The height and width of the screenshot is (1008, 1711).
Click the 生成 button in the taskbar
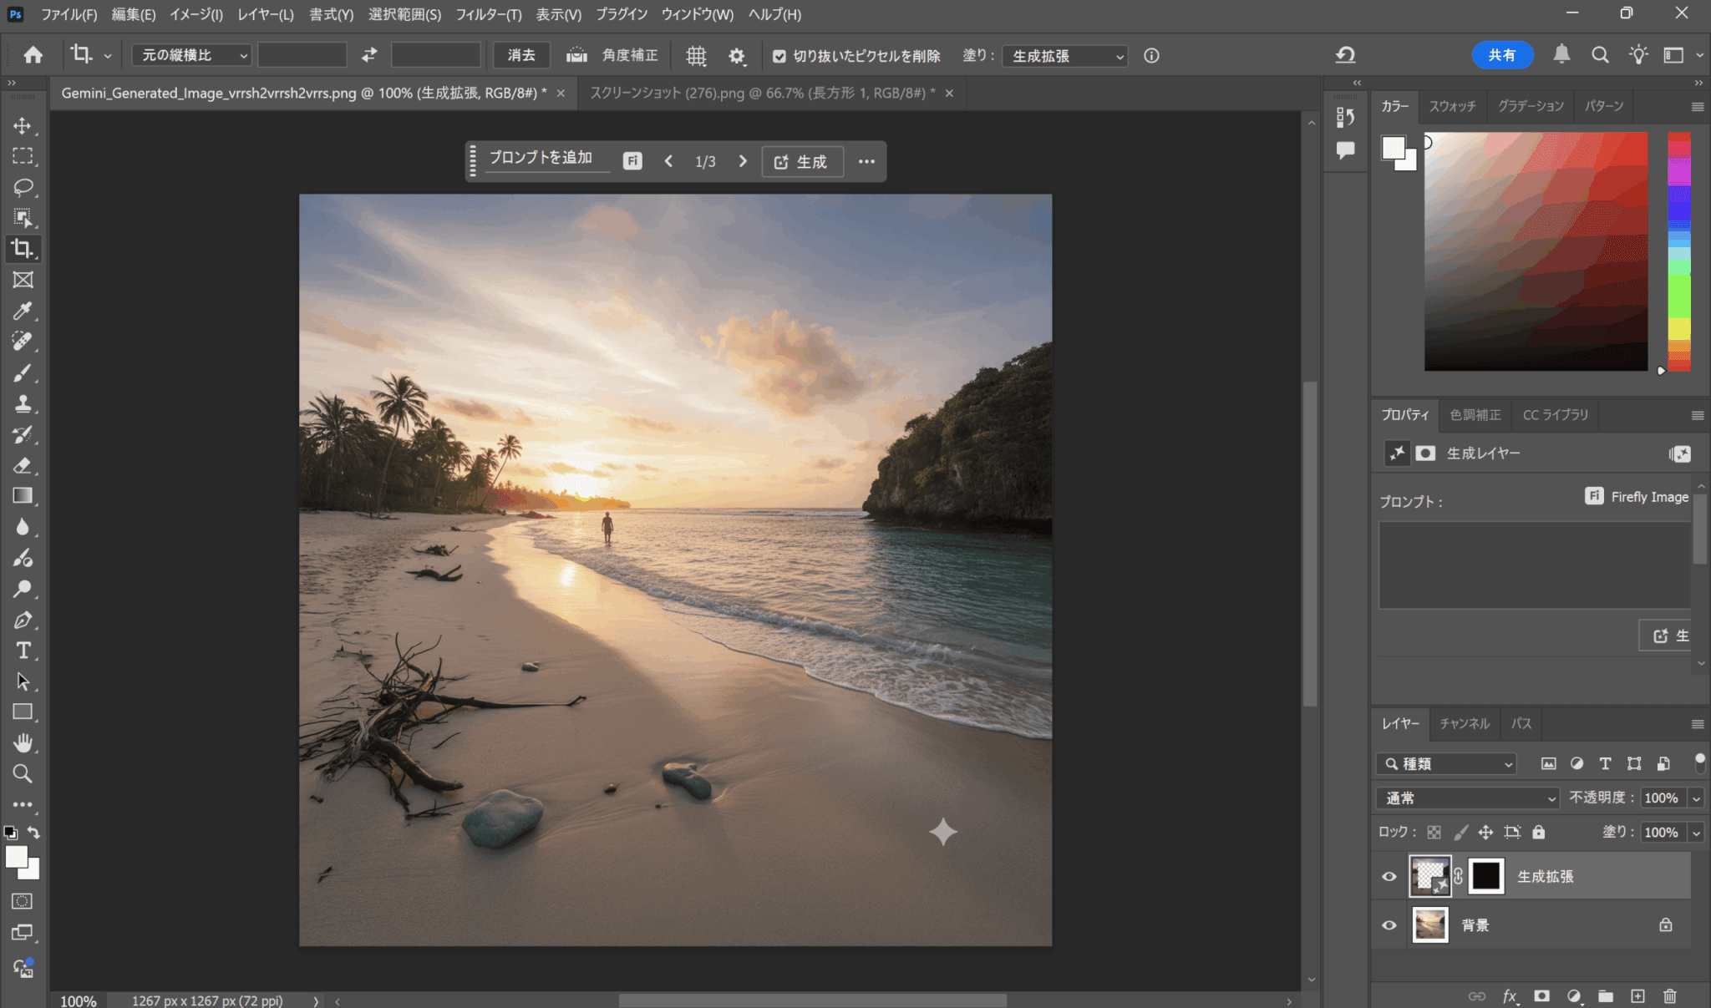point(801,161)
